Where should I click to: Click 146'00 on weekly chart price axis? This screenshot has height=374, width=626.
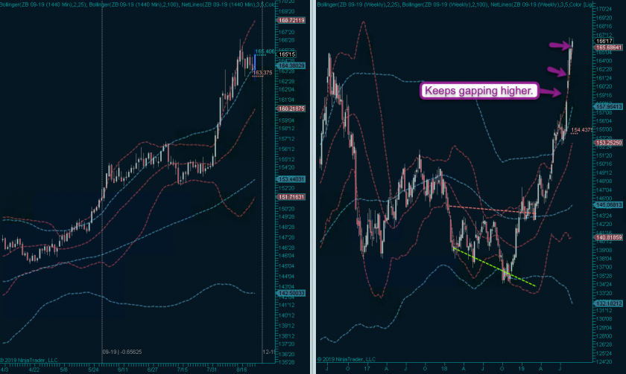(604, 199)
